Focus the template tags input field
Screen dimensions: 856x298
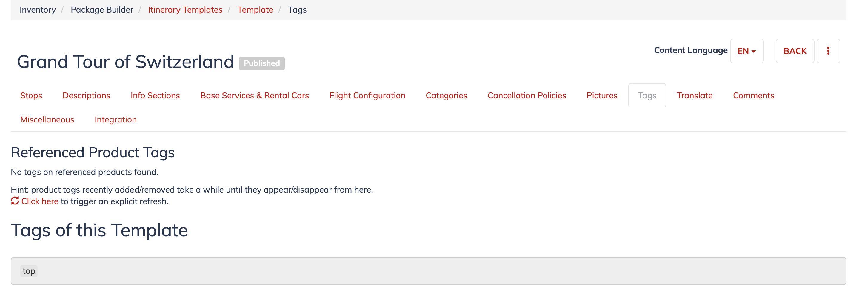pos(428,271)
